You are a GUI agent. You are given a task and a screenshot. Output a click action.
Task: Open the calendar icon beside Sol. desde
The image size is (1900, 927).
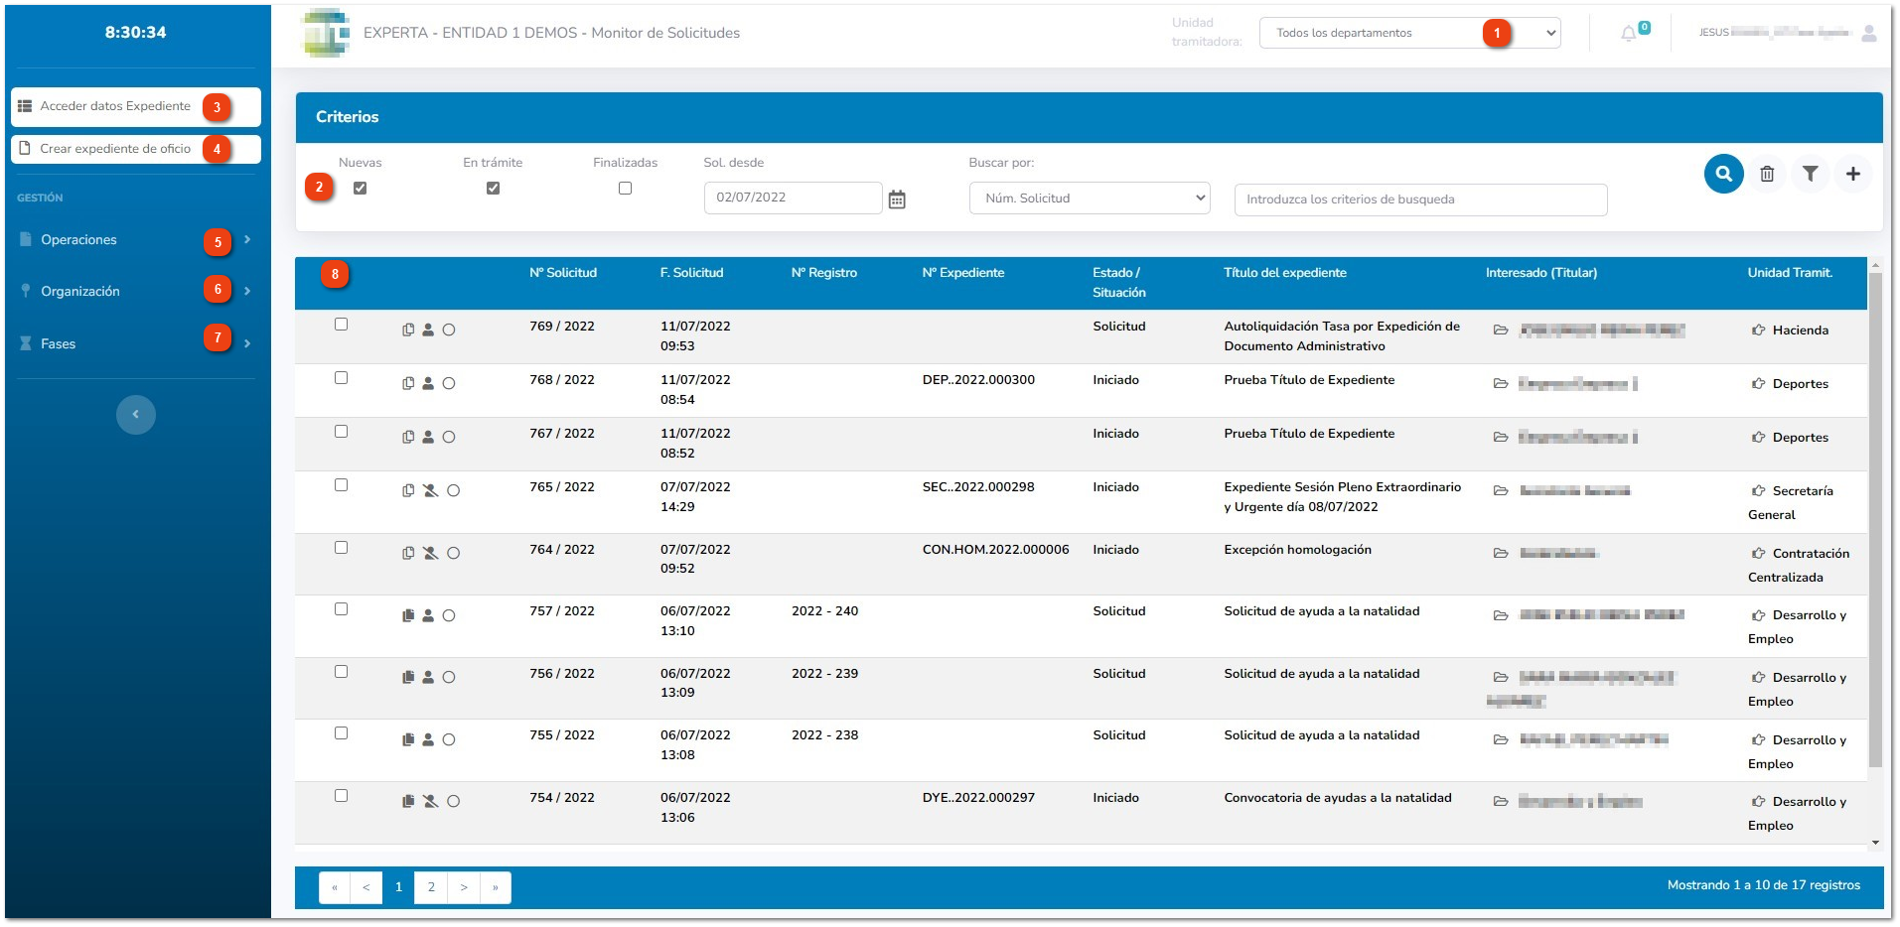tap(897, 199)
